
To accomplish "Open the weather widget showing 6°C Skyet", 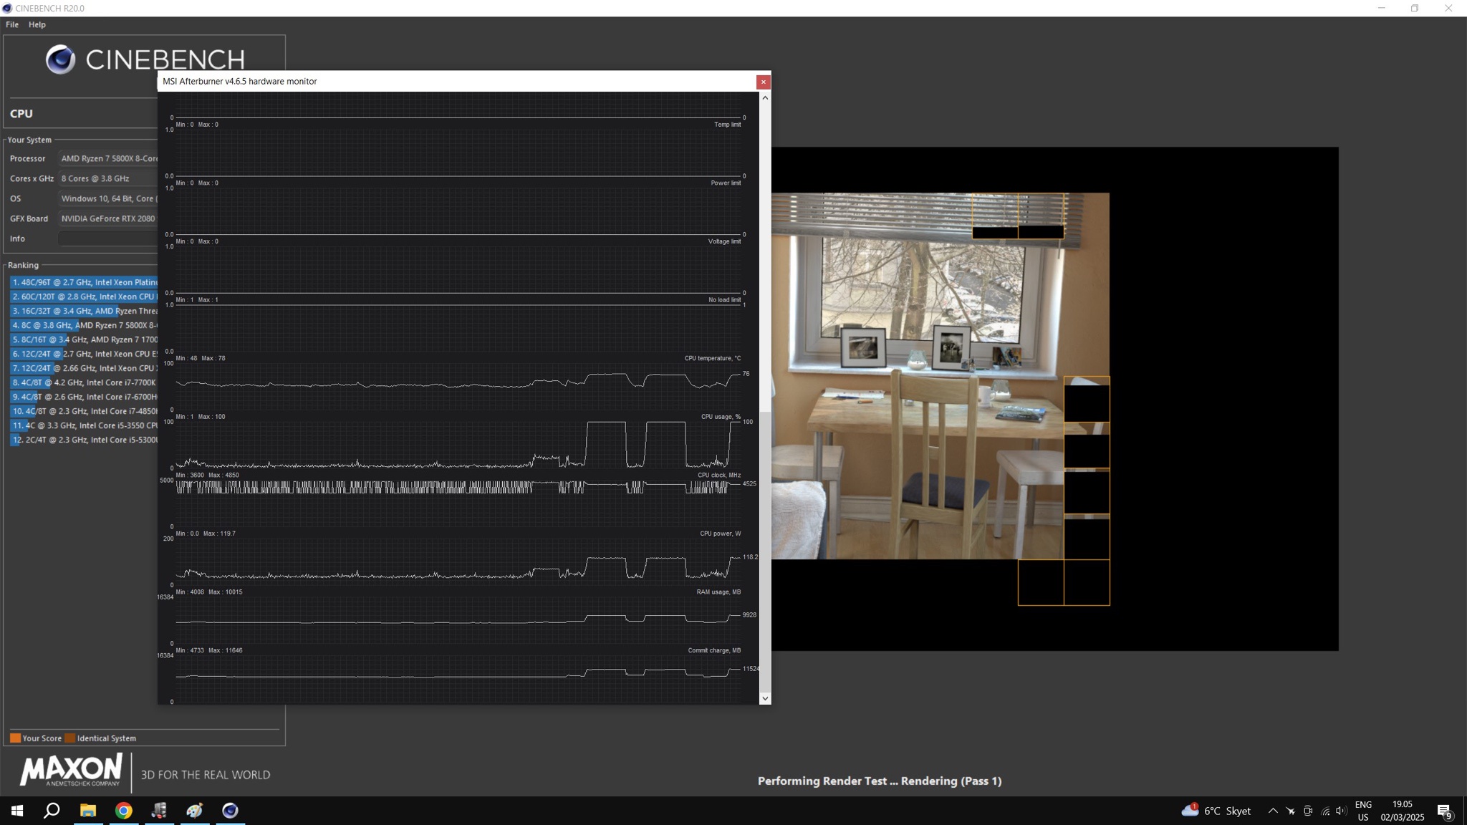I will tap(1216, 811).
